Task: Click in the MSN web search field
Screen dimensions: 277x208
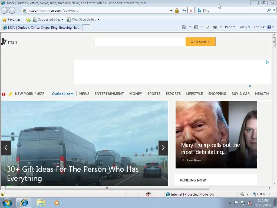Action: tap(140, 42)
